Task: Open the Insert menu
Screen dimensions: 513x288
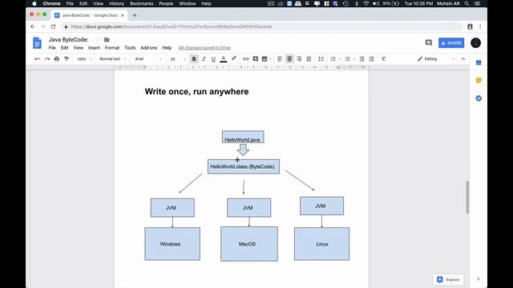Action: pyautogui.click(x=94, y=48)
